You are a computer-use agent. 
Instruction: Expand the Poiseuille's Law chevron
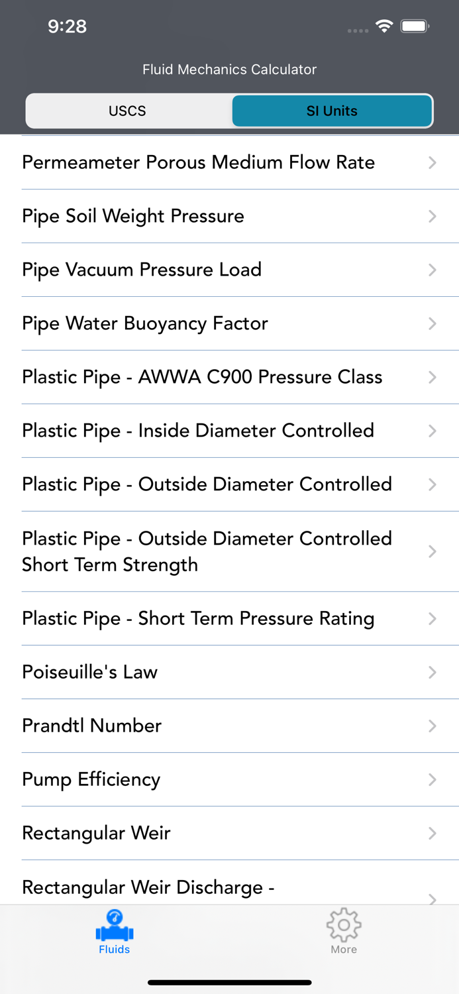[x=433, y=672]
